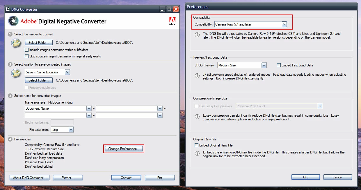
Task: Minimize the DNG Converter window
Action: pyautogui.click(x=162, y=9)
